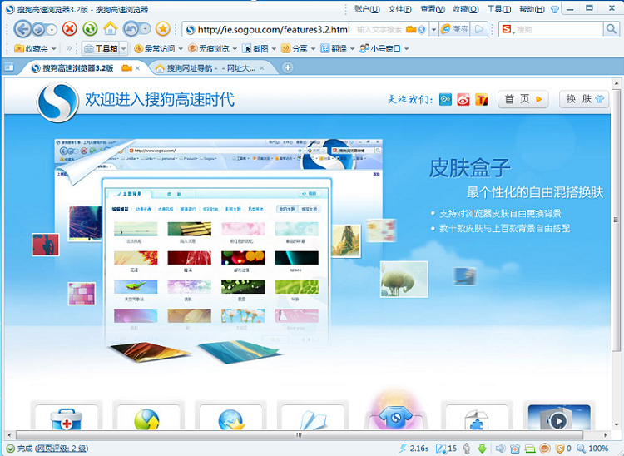Open the 工具(T) menu
Screen dimensions: 624x456
click(x=499, y=9)
